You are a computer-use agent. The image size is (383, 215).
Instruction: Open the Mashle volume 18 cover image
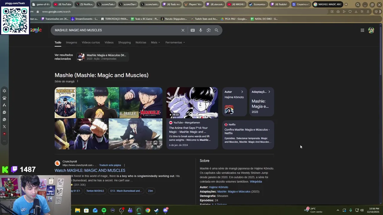coord(65,102)
